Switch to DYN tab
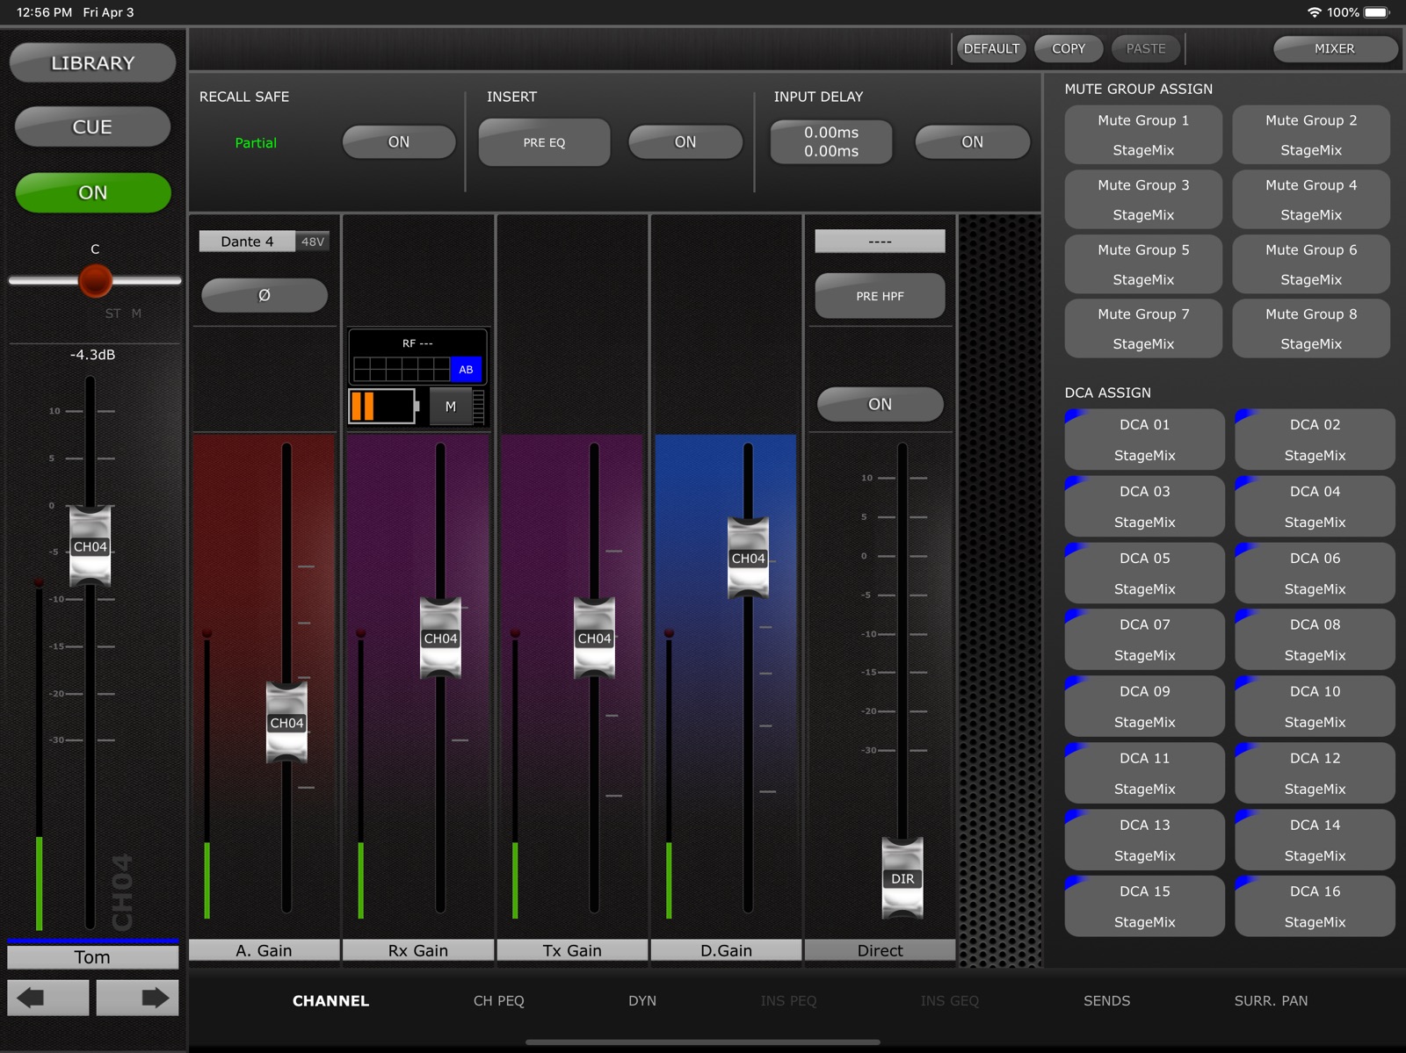1406x1053 pixels. pyautogui.click(x=642, y=1000)
